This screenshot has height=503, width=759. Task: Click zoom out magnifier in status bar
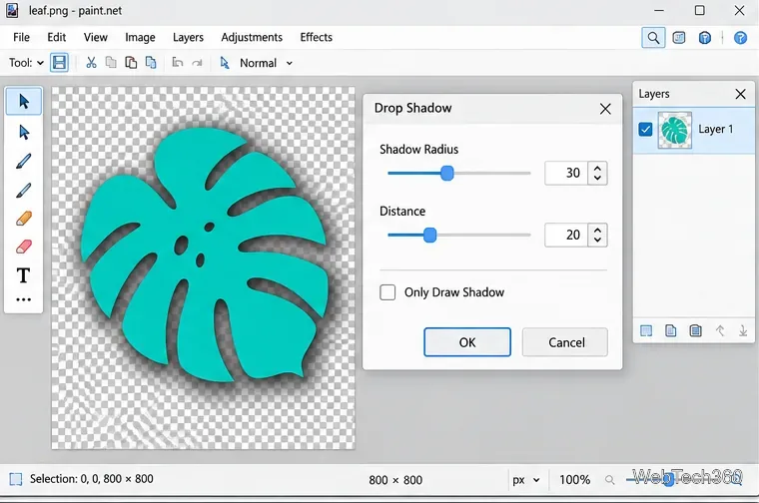tap(610, 480)
